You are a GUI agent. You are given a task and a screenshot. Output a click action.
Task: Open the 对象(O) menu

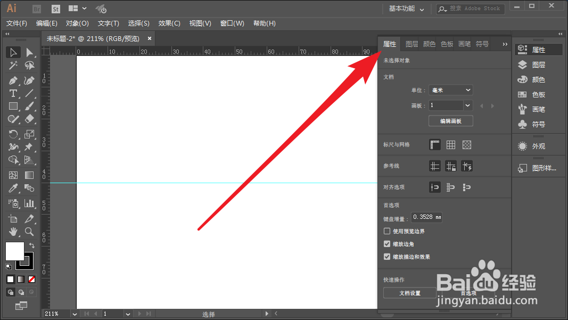[x=77, y=23]
